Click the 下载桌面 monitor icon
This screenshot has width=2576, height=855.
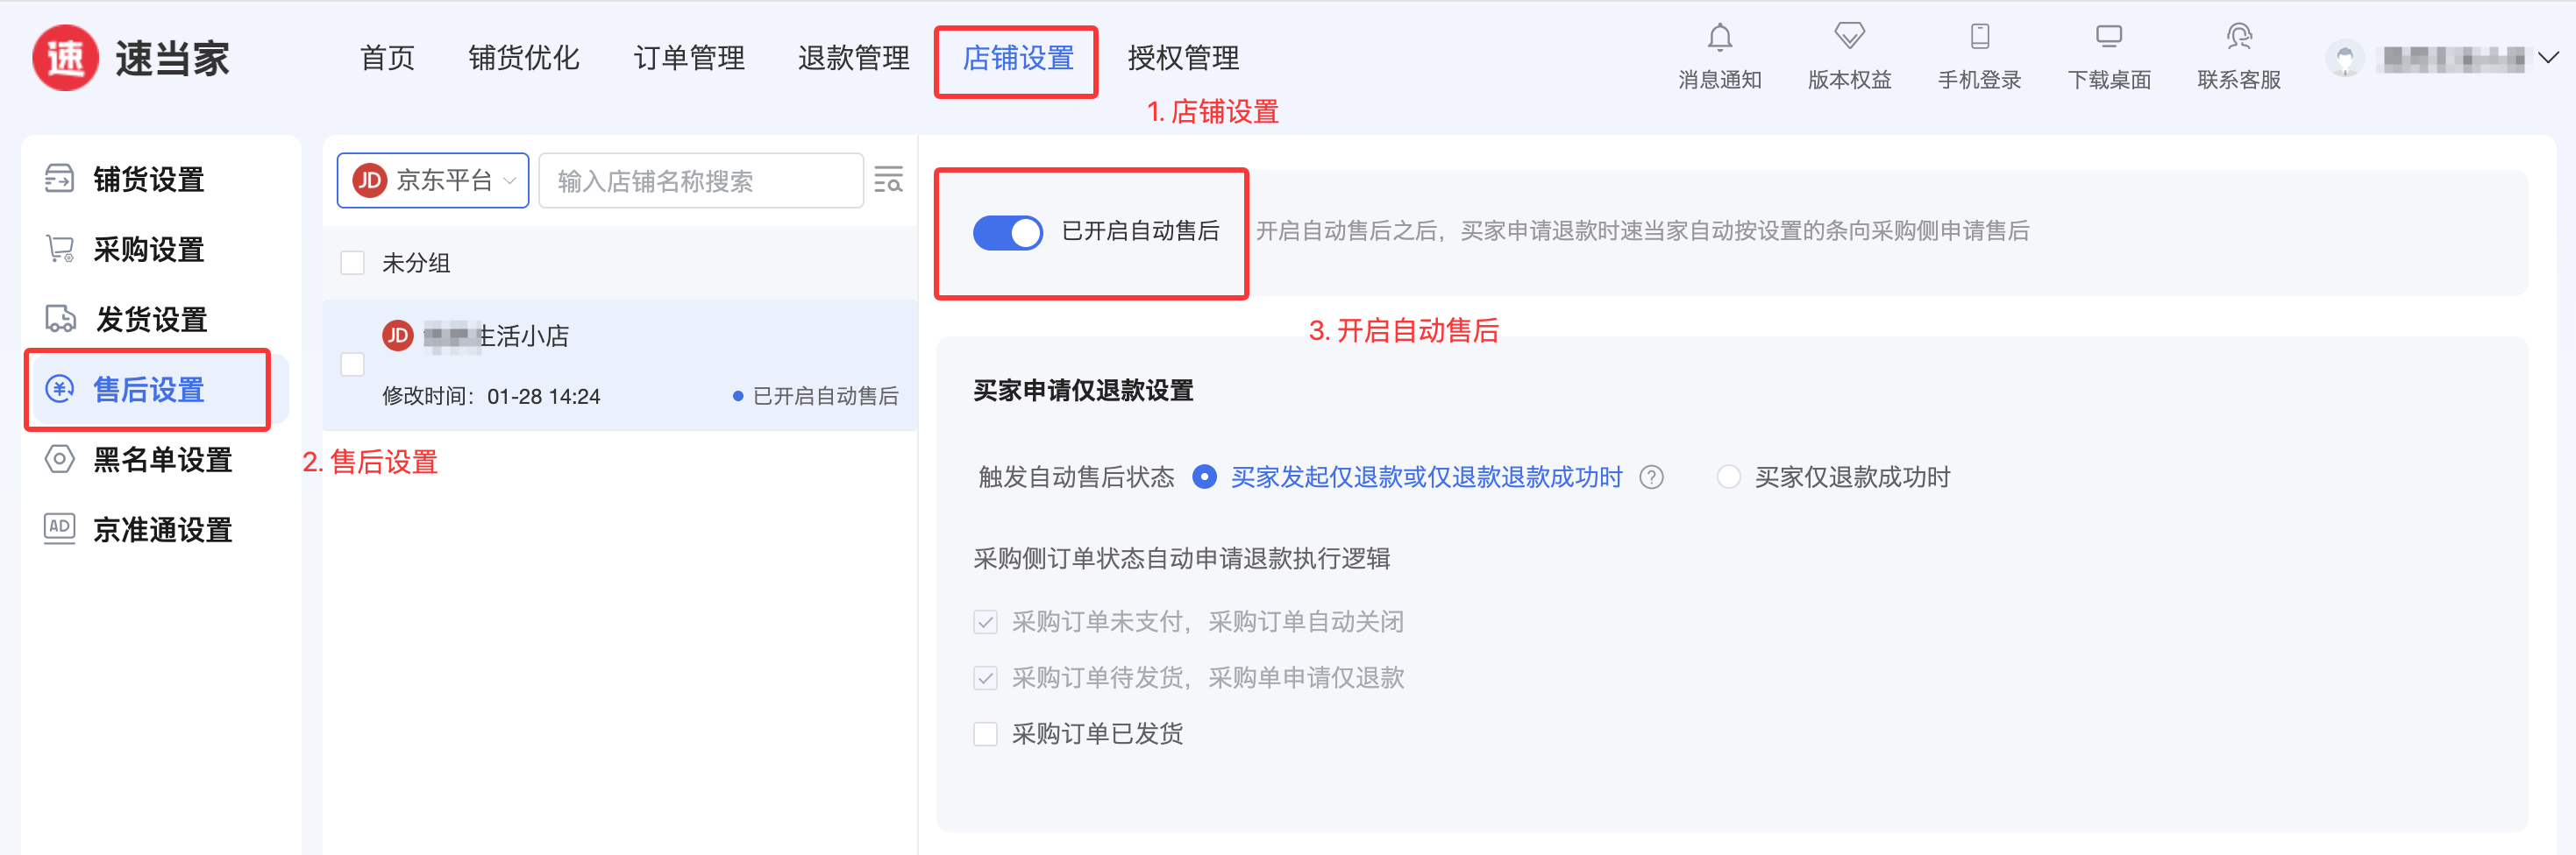[x=2109, y=38]
